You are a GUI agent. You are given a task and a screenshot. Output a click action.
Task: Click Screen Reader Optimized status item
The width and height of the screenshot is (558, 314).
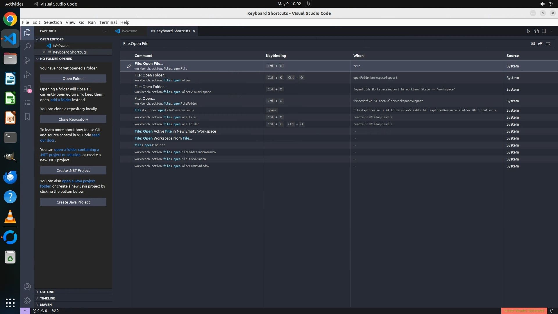[x=524, y=311]
